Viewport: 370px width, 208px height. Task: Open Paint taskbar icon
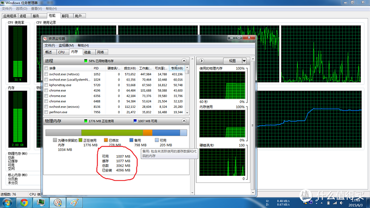click(75, 203)
